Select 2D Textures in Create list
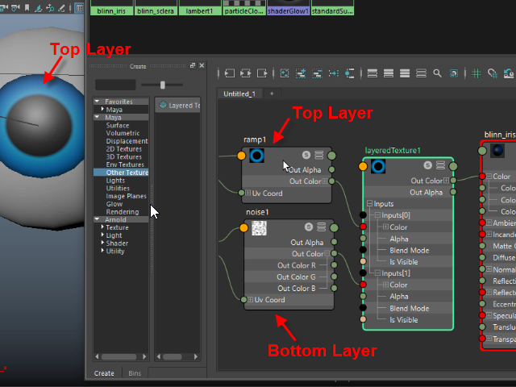Viewport: 516px width, 387px height. [123, 148]
